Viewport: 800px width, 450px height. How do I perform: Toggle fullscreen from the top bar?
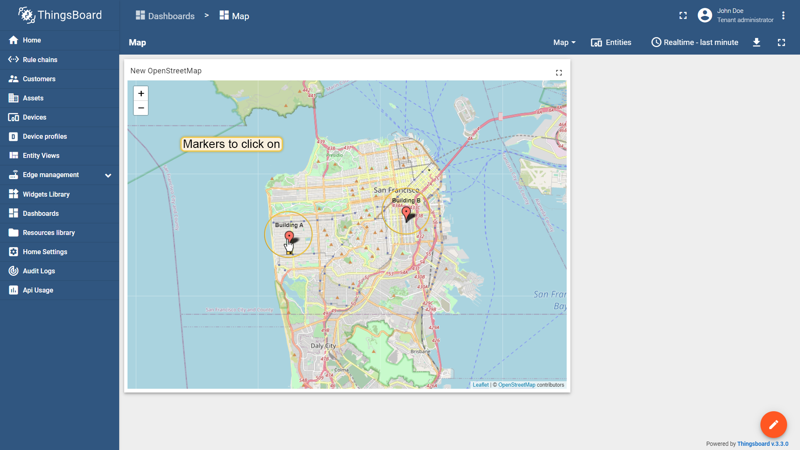tap(683, 15)
